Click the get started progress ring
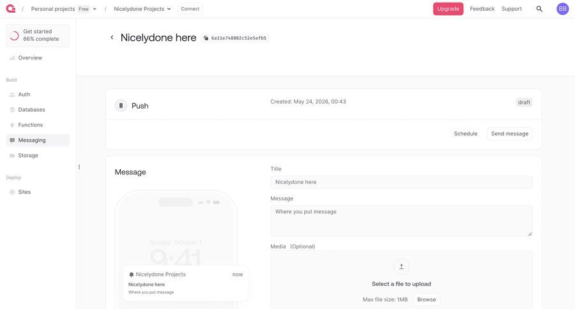Viewport: 575px width, 309px height. (x=14, y=36)
